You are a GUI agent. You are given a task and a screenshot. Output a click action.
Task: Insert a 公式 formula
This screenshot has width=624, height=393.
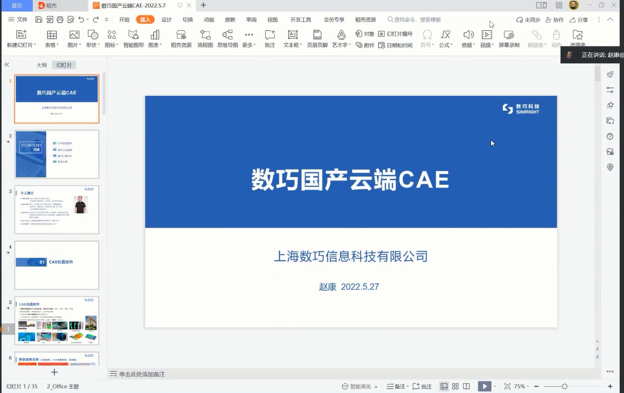click(x=446, y=39)
